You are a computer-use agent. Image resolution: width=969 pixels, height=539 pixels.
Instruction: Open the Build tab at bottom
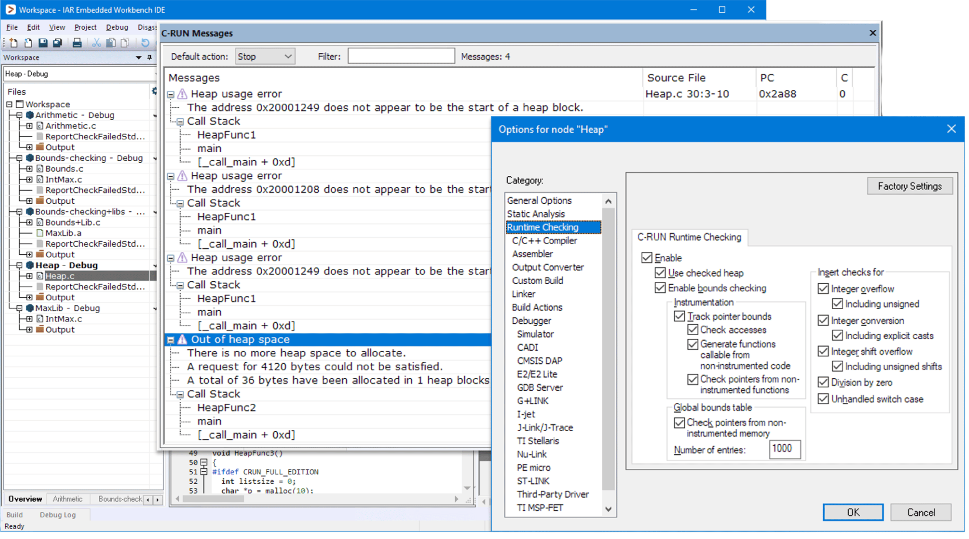click(15, 515)
